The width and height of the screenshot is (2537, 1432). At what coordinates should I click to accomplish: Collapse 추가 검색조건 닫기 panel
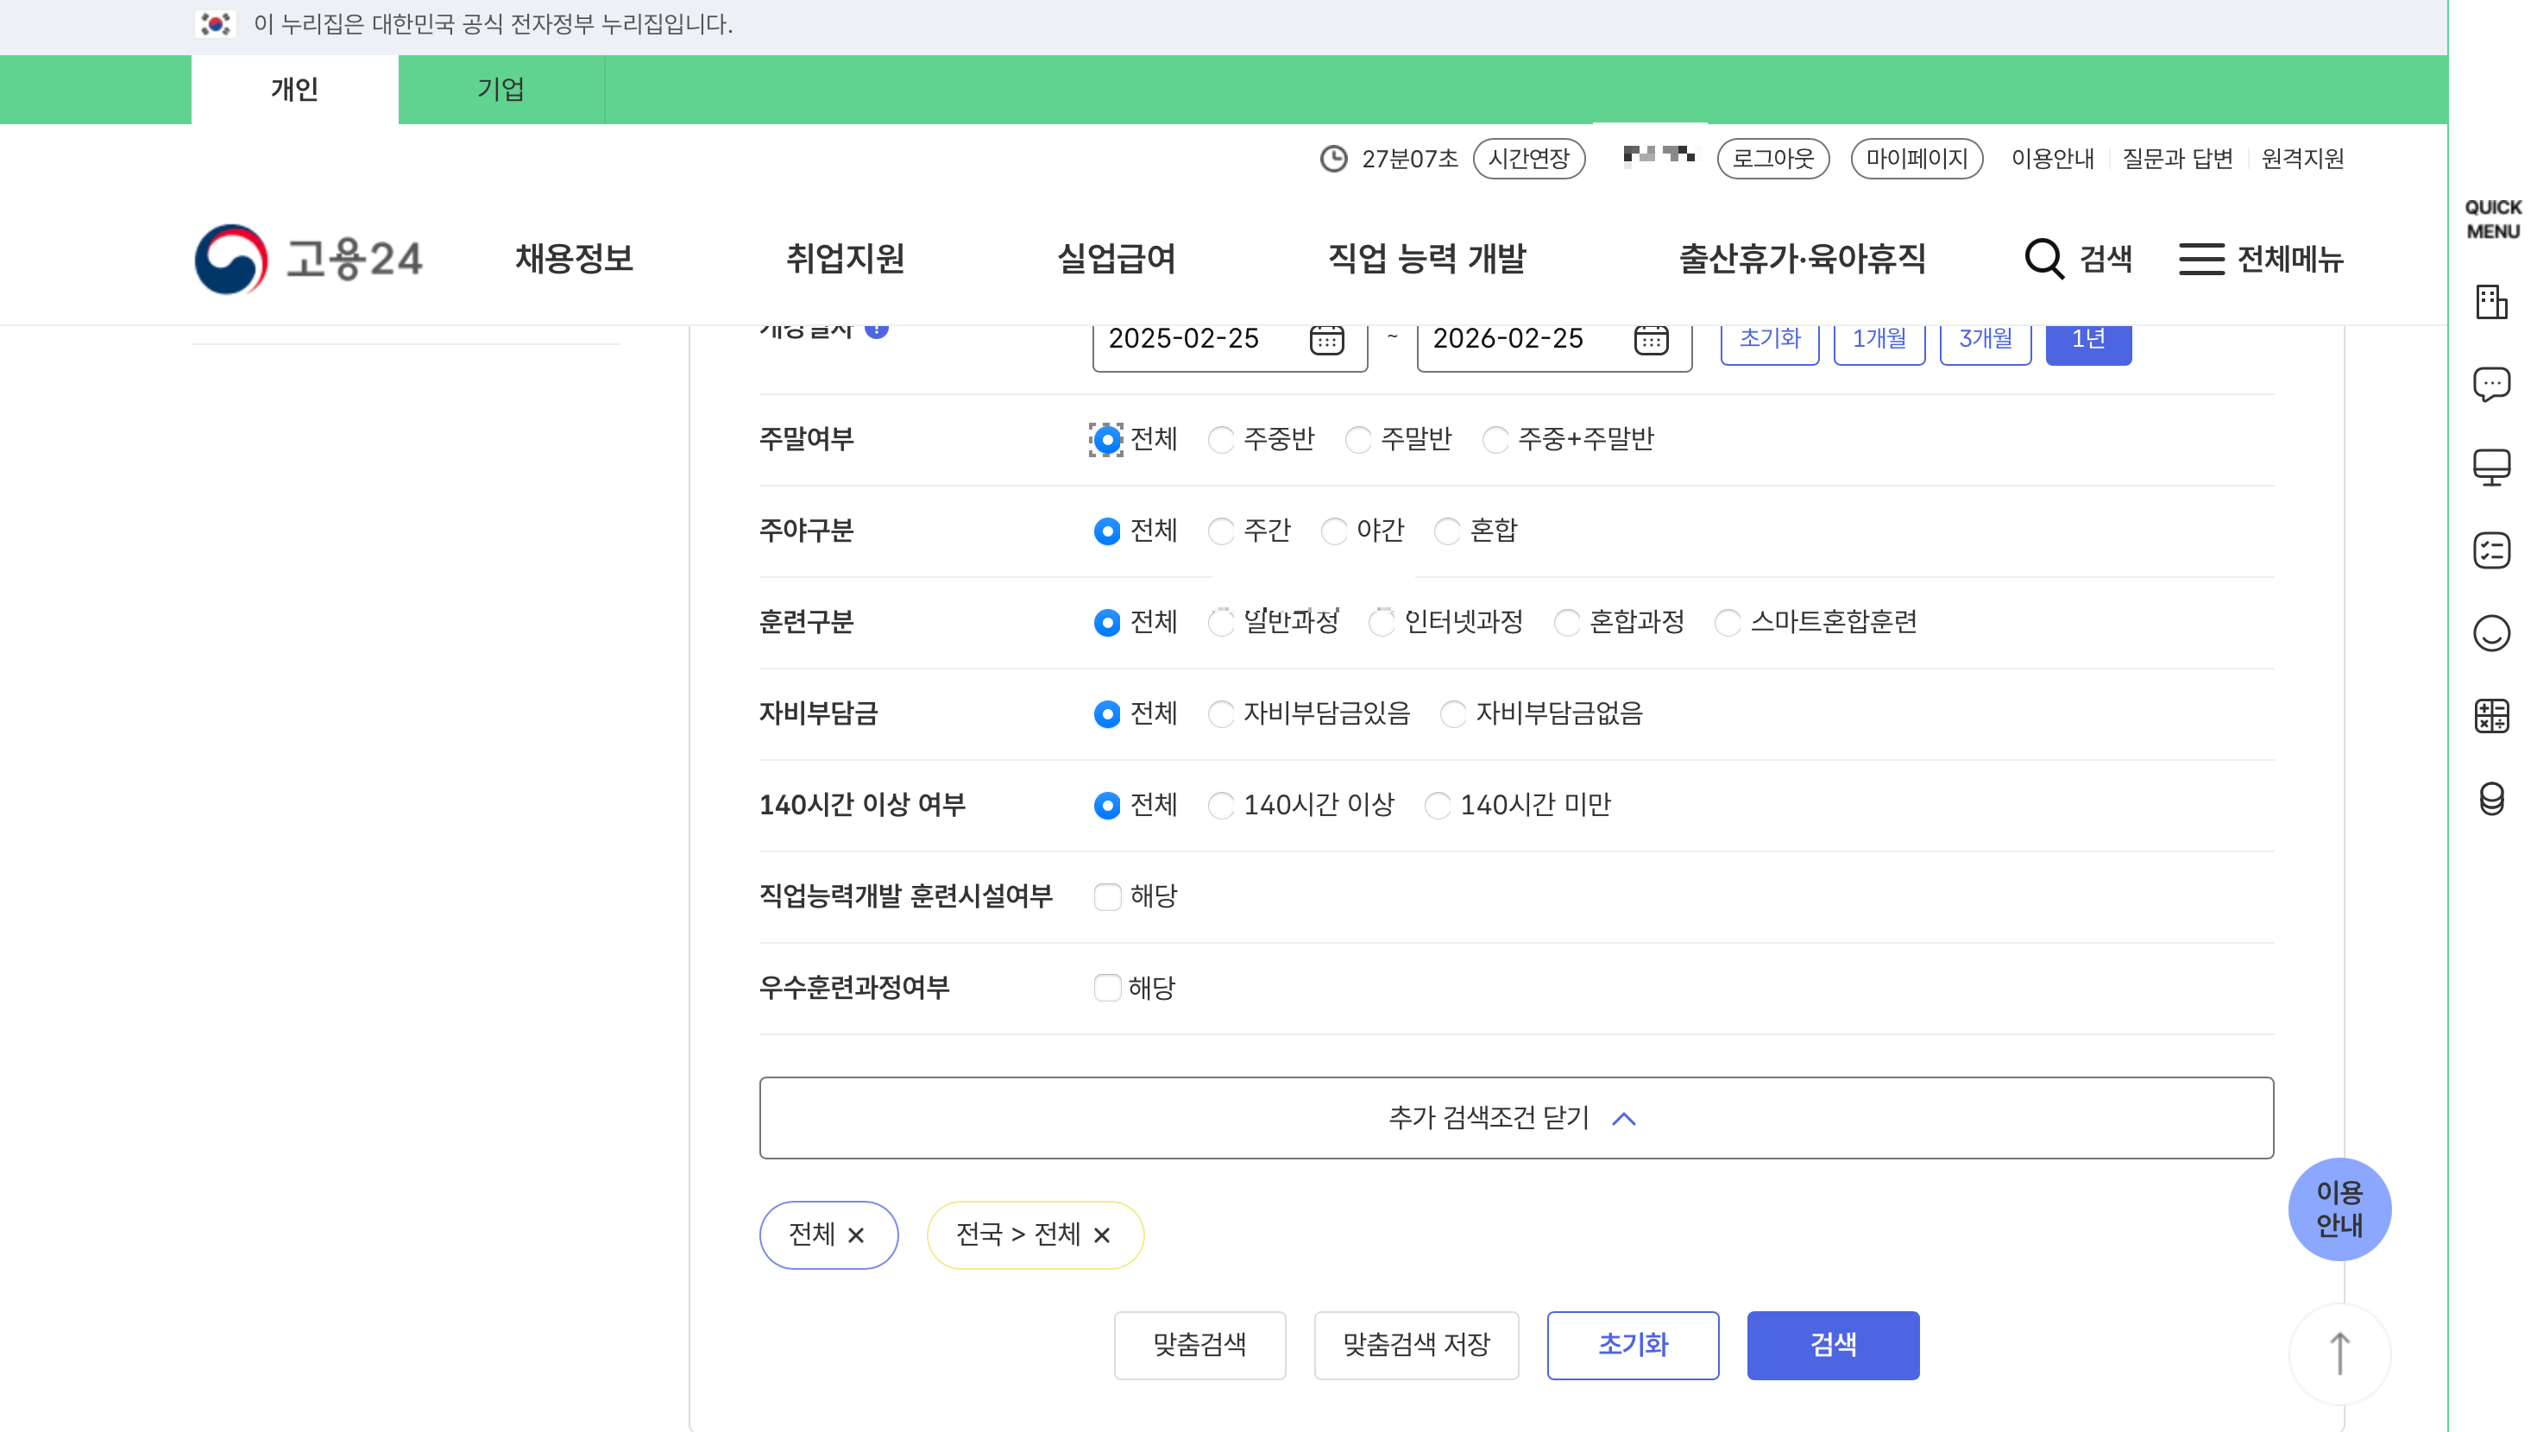point(1514,1117)
